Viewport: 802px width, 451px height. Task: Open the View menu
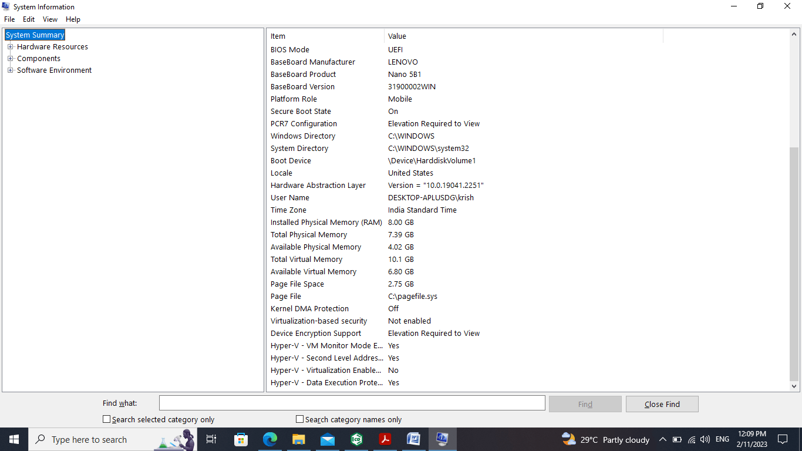click(50, 19)
